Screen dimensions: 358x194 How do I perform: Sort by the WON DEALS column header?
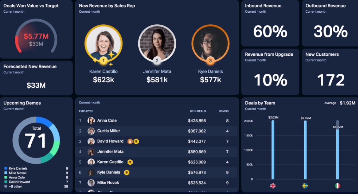(x=198, y=111)
